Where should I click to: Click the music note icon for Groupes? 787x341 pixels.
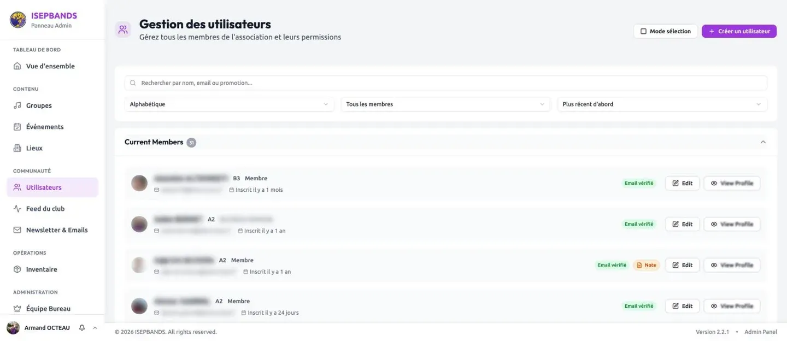click(x=17, y=105)
